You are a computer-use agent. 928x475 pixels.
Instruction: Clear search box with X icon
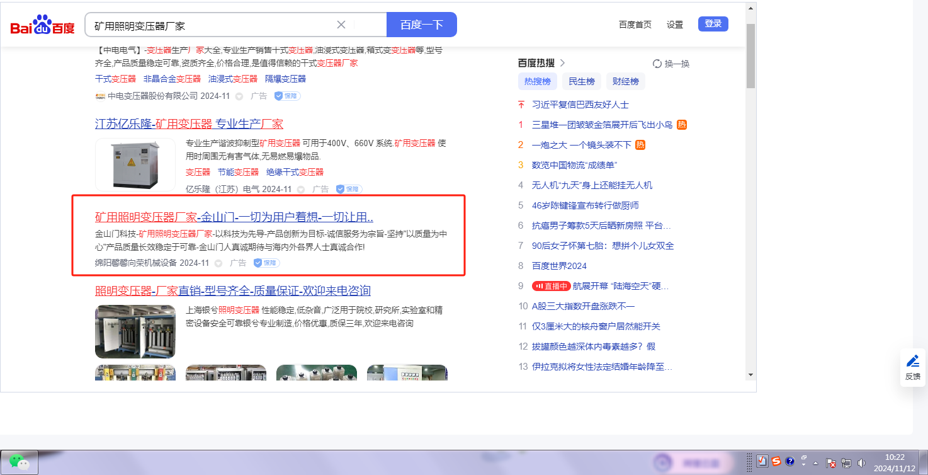[x=341, y=25]
